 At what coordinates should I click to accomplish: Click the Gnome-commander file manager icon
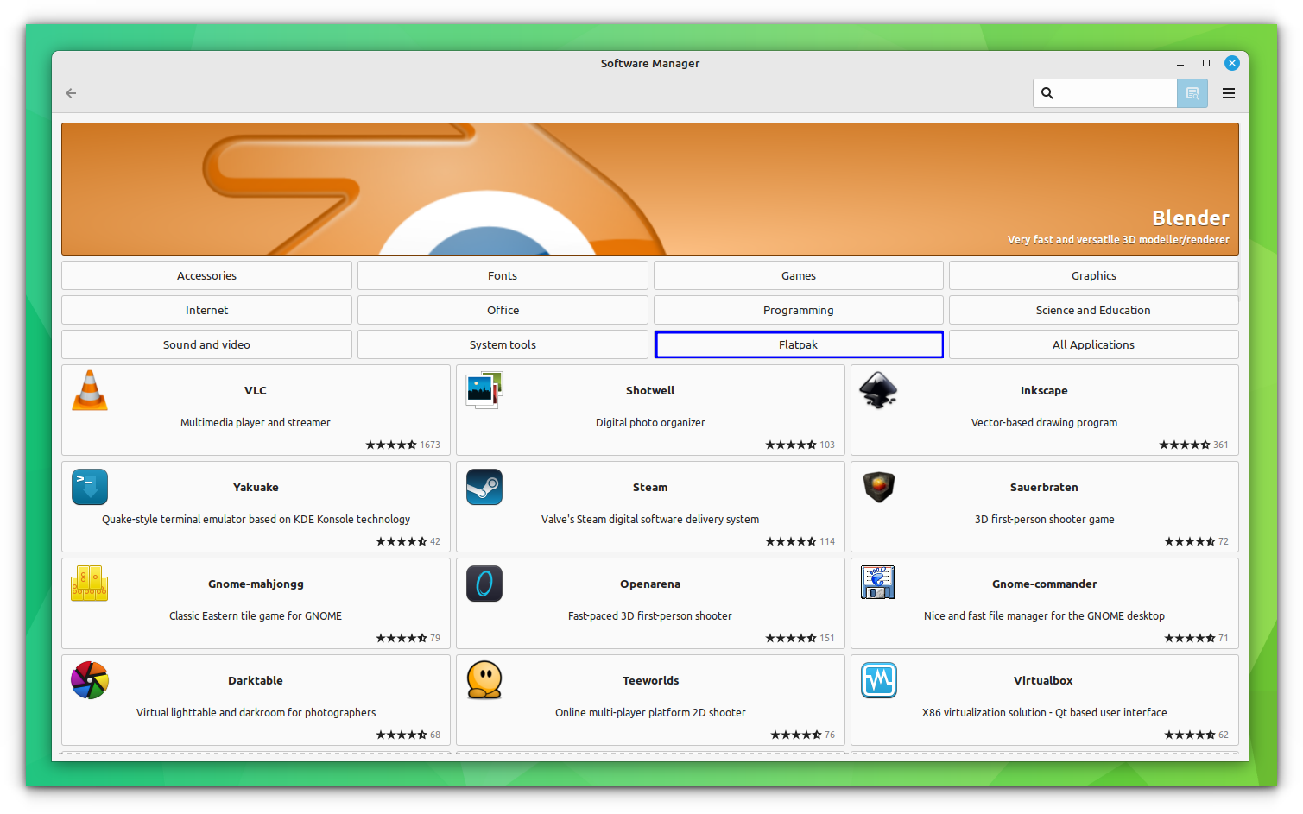[878, 584]
